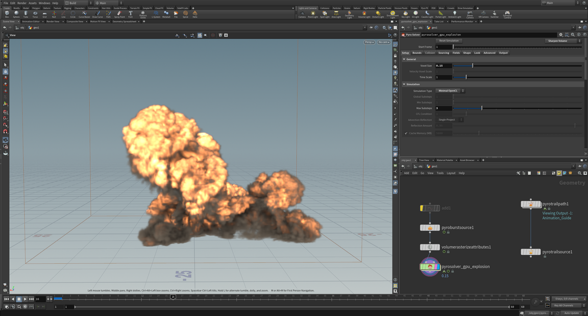Toggle the Auto Update option
Image resolution: width=588 pixels, height=316 pixels.
571,313
